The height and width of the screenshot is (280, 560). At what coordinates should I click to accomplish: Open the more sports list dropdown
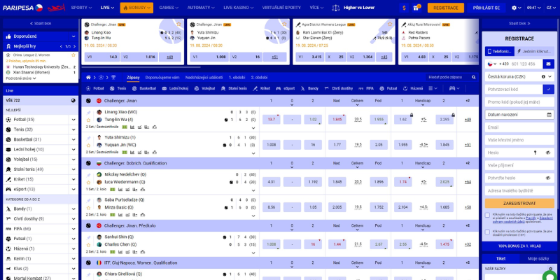pyautogui.click(x=433, y=88)
